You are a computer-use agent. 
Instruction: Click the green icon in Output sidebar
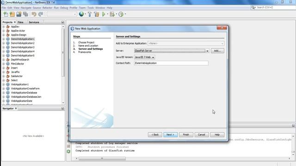[68, 151]
